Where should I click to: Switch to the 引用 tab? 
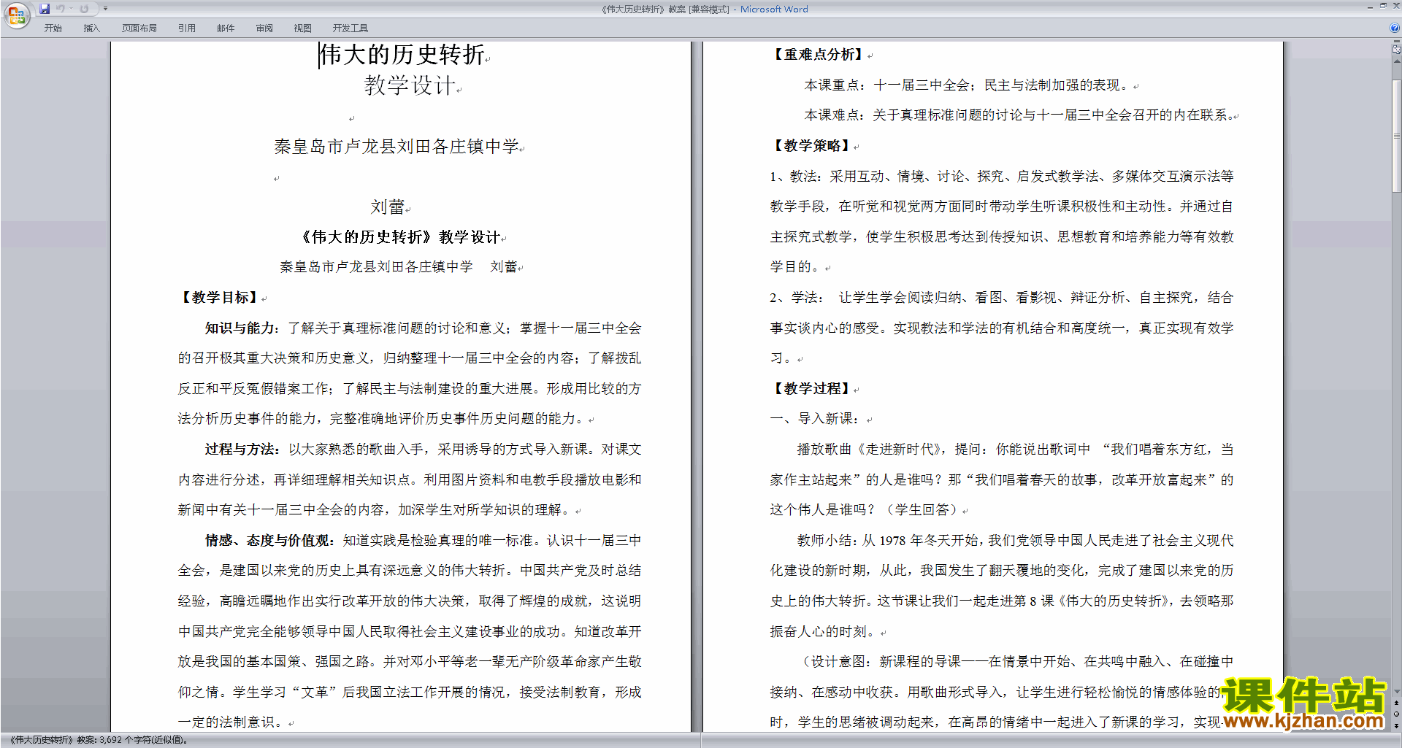click(x=187, y=28)
